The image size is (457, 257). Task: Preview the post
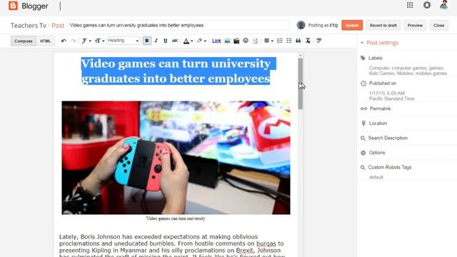[x=415, y=26]
